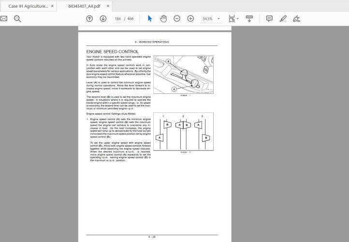This screenshot has height=242, width=349.
Task: Add a comment sticky note
Action: (269, 18)
